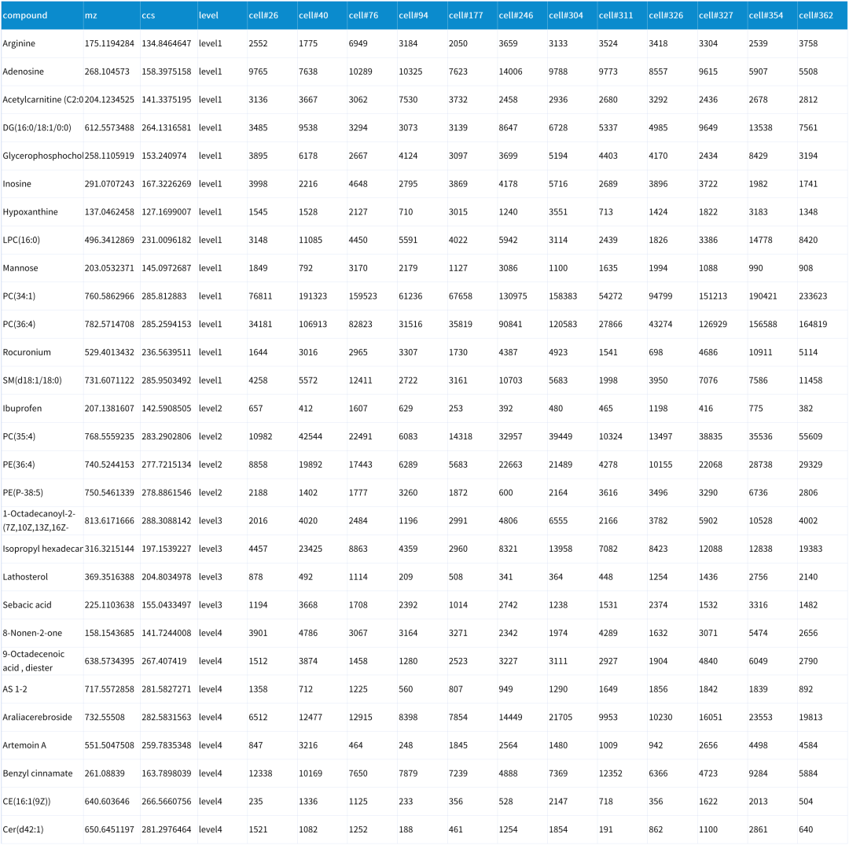Select the CE(16:1(9Z)) compound cell
The image size is (849, 845).
pos(42,802)
